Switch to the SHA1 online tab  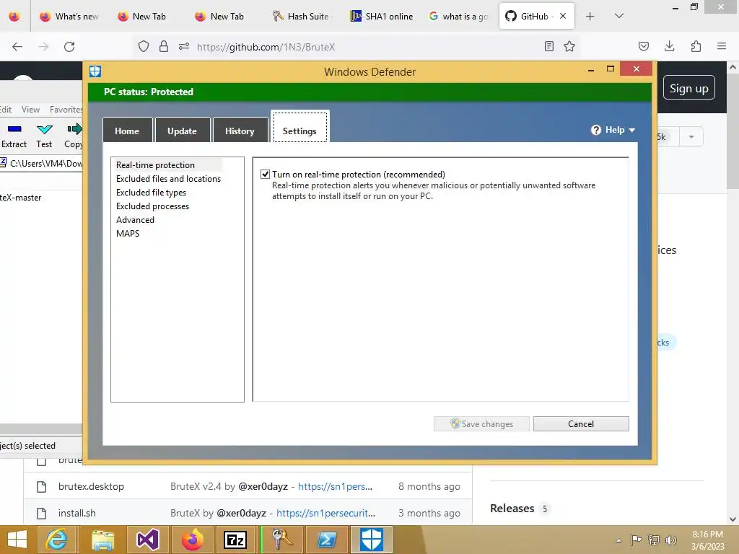(382, 16)
